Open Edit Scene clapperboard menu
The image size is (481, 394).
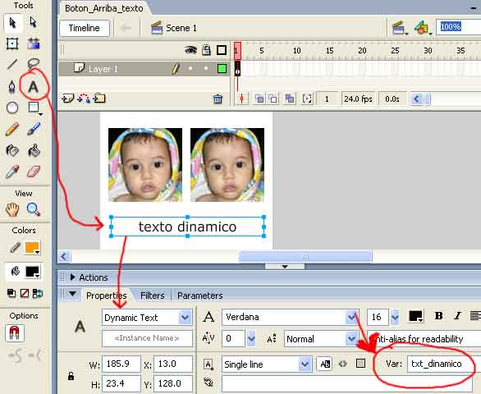tap(400, 28)
